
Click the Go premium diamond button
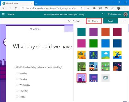coord(114,14)
